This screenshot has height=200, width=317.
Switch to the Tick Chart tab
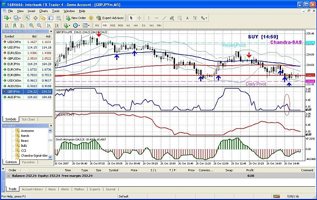(x=28, y=119)
